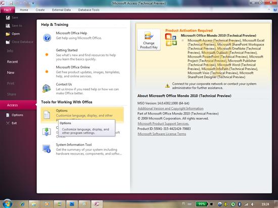The image size is (278, 208).
Task: Click the green download arrow updates icon
Action: tap(47, 132)
